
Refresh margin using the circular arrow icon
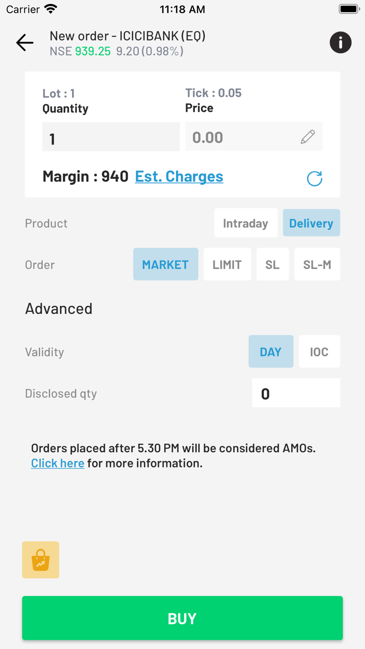pos(314,178)
